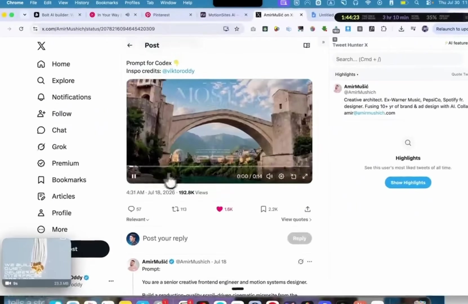Open reading view icon beside Post header
Screen dimensions: 468x304
pos(307,45)
